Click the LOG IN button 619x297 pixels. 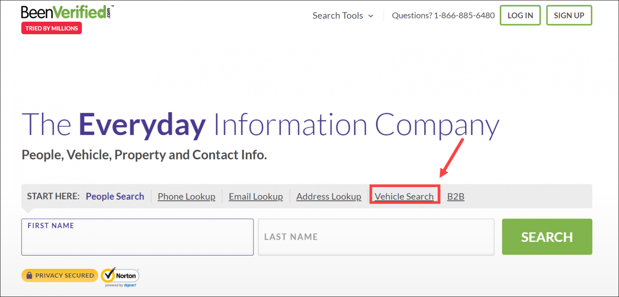coord(520,15)
